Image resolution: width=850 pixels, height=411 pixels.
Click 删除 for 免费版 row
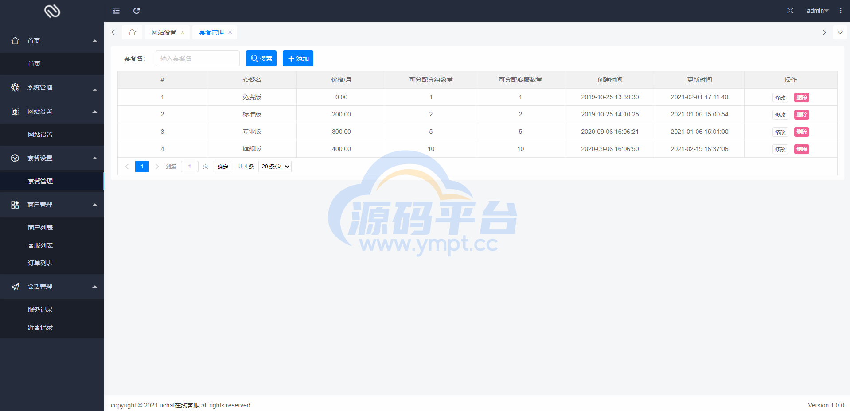click(x=801, y=97)
